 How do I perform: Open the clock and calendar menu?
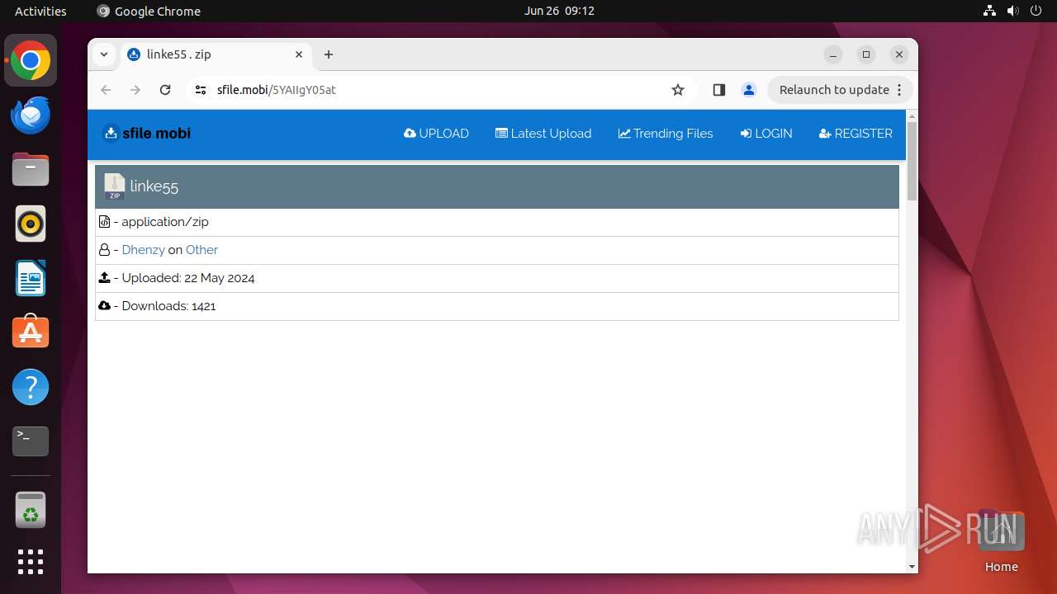pos(559,11)
